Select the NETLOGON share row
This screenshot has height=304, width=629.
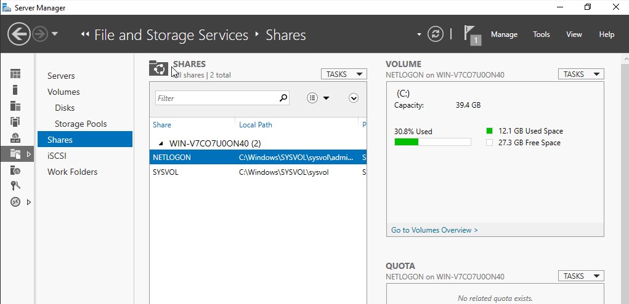coord(258,158)
